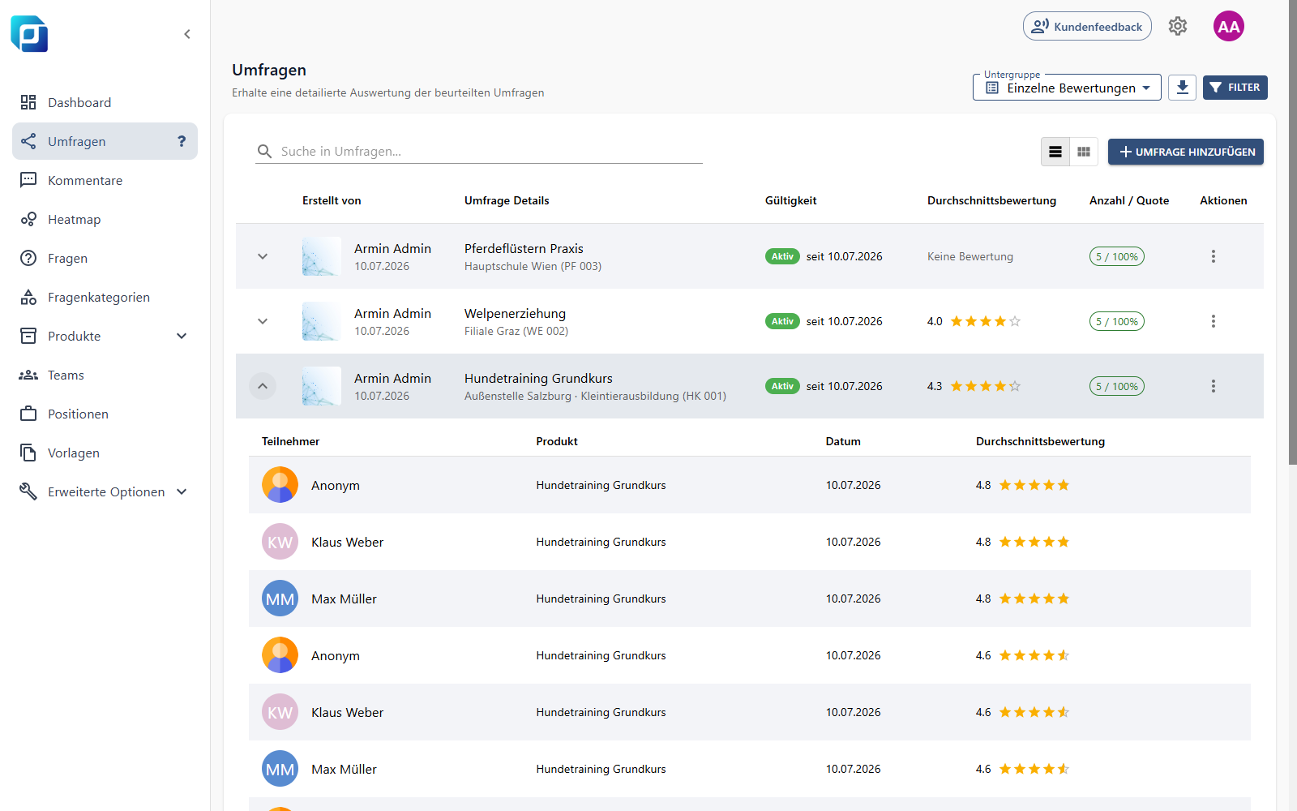Click Umfrage hinzufügen button

point(1186,152)
